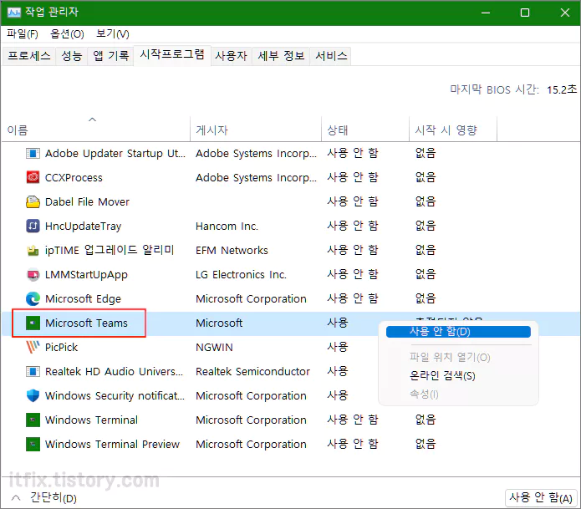
Task: Click 사용 안 함 status of Windows Terminal
Action: tap(353, 420)
